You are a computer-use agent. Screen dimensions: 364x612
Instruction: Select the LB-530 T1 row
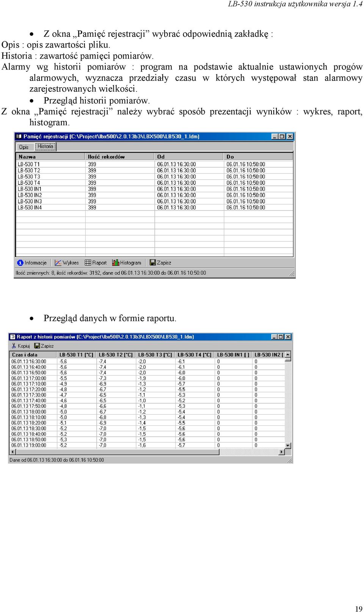pyautogui.click(x=154, y=164)
